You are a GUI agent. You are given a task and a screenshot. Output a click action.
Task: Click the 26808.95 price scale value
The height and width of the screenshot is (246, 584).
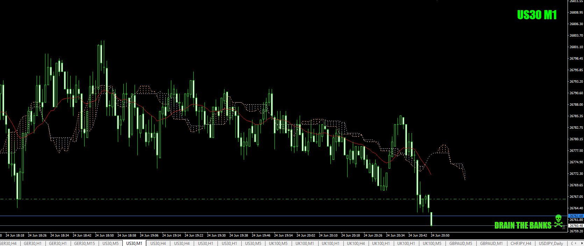coord(576,13)
